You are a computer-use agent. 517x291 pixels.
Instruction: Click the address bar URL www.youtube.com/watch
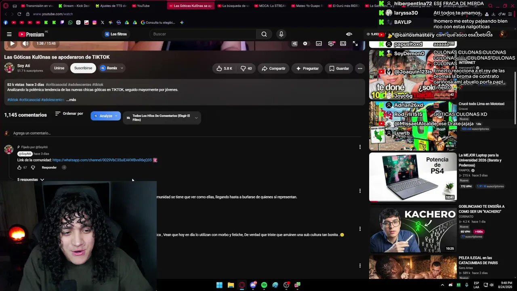pyautogui.click(x=53, y=14)
